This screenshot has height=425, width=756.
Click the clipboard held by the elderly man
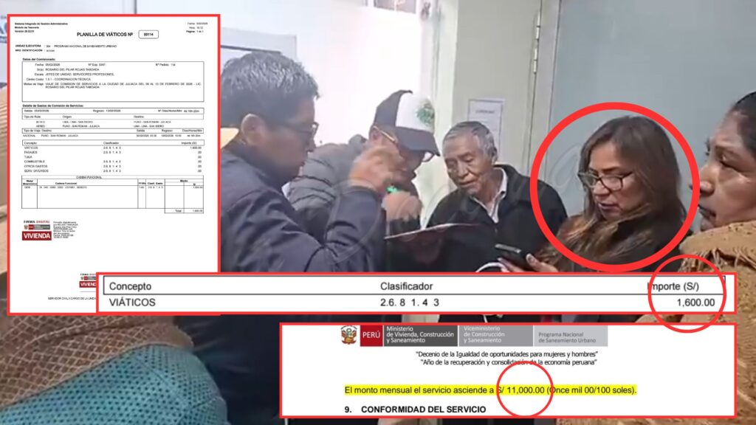(x=430, y=231)
